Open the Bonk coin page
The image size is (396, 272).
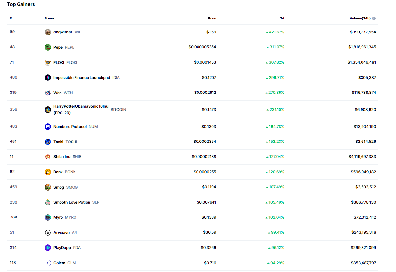[58, 172]
